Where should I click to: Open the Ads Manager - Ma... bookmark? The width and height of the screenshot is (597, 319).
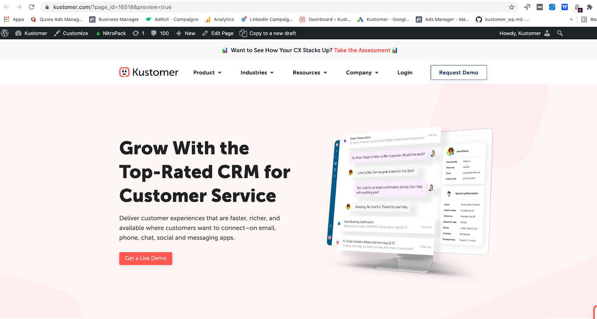pyautogui.click(x=443, y=19)
